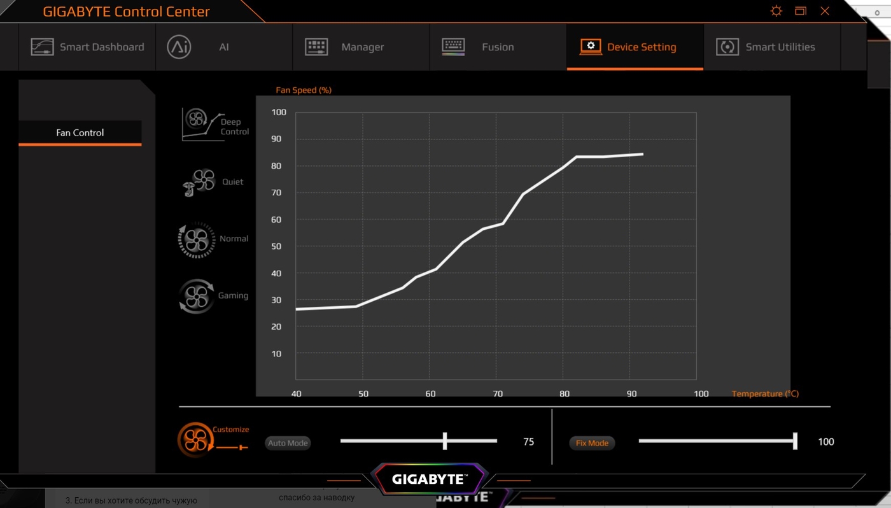
Task: Close the GIGABYTE Control Center window
Action: [825, 11]
